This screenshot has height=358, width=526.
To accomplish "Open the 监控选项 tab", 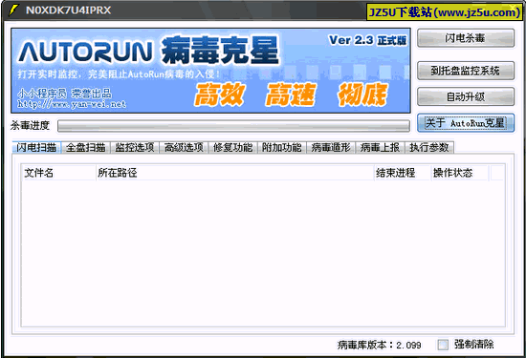I will tap(135, 147).
